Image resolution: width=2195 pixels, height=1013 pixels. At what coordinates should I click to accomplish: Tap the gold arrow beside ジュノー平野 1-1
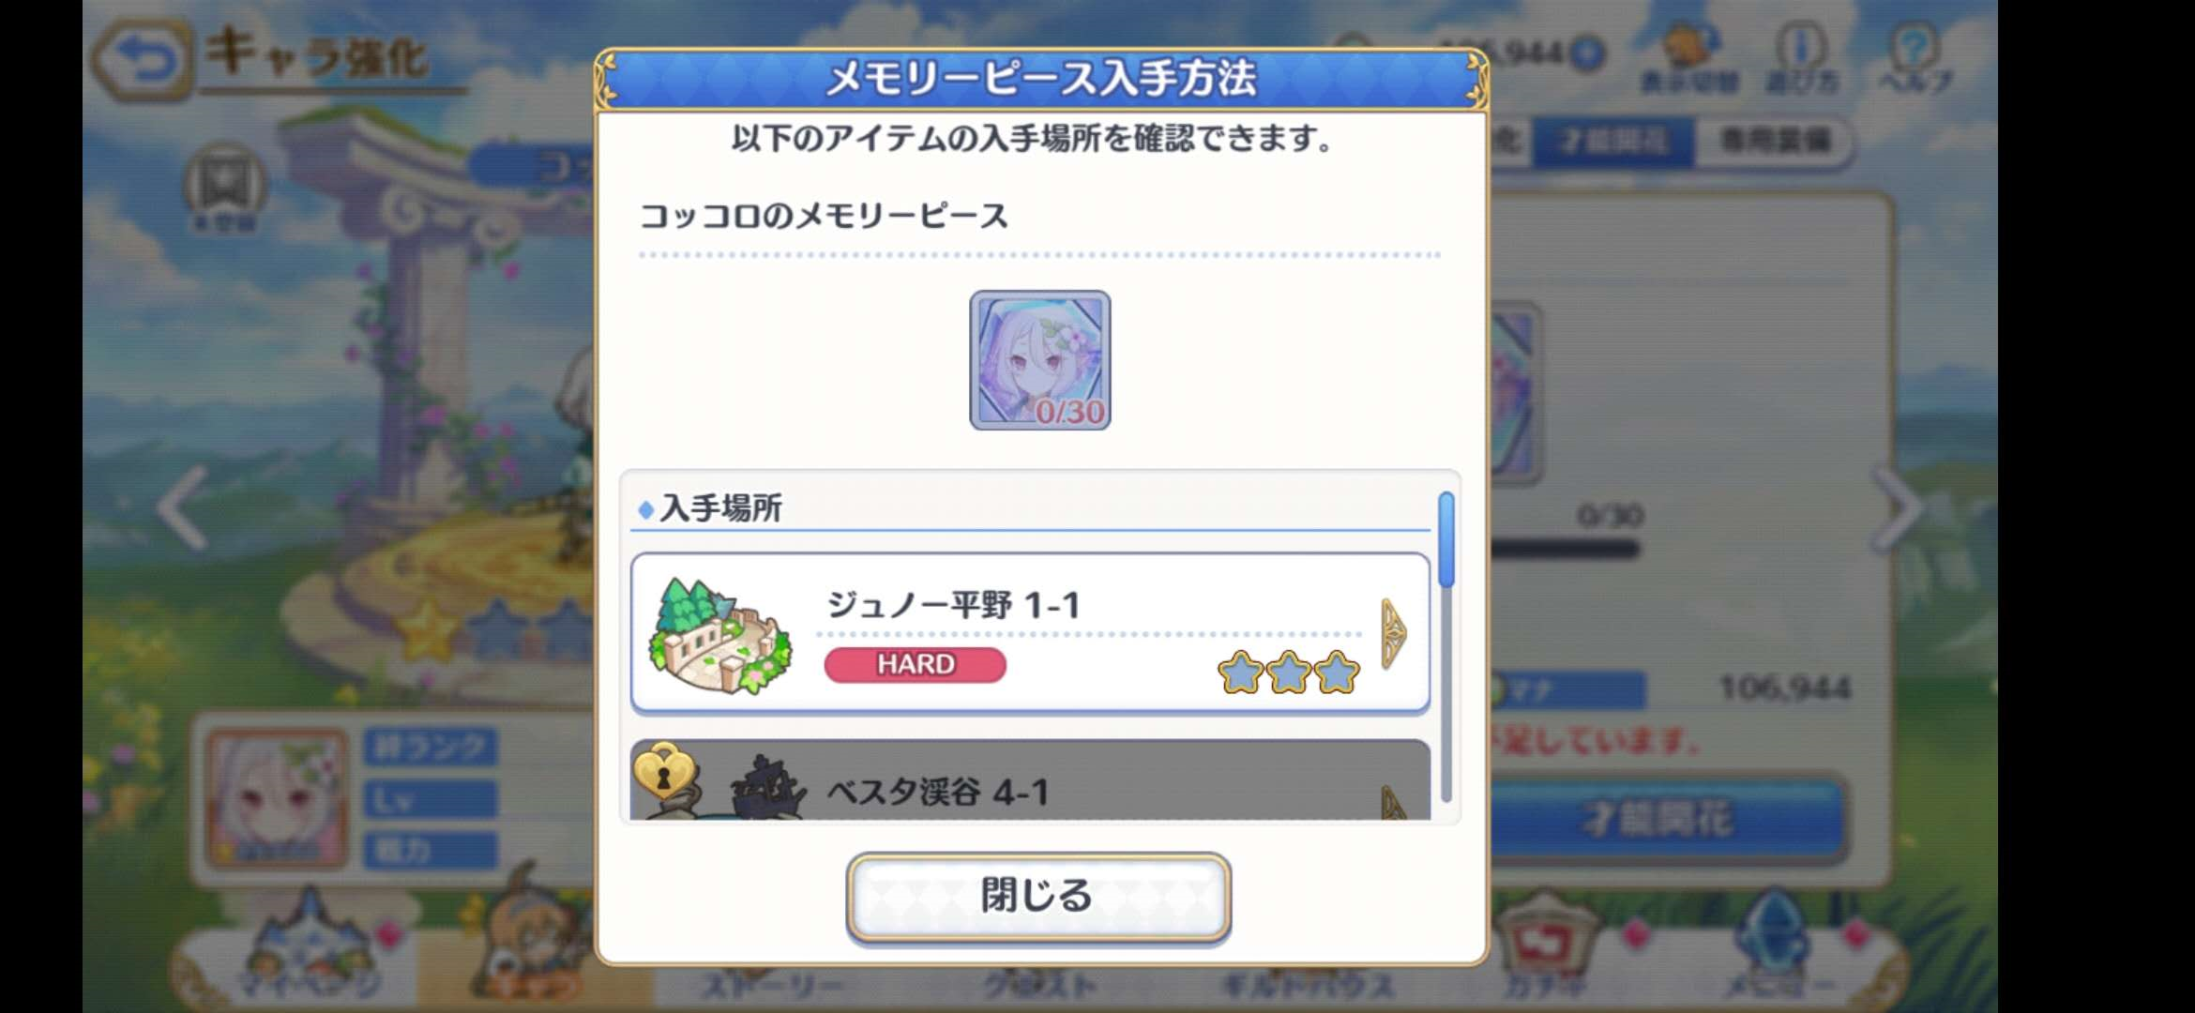(x=1394, y=634)
